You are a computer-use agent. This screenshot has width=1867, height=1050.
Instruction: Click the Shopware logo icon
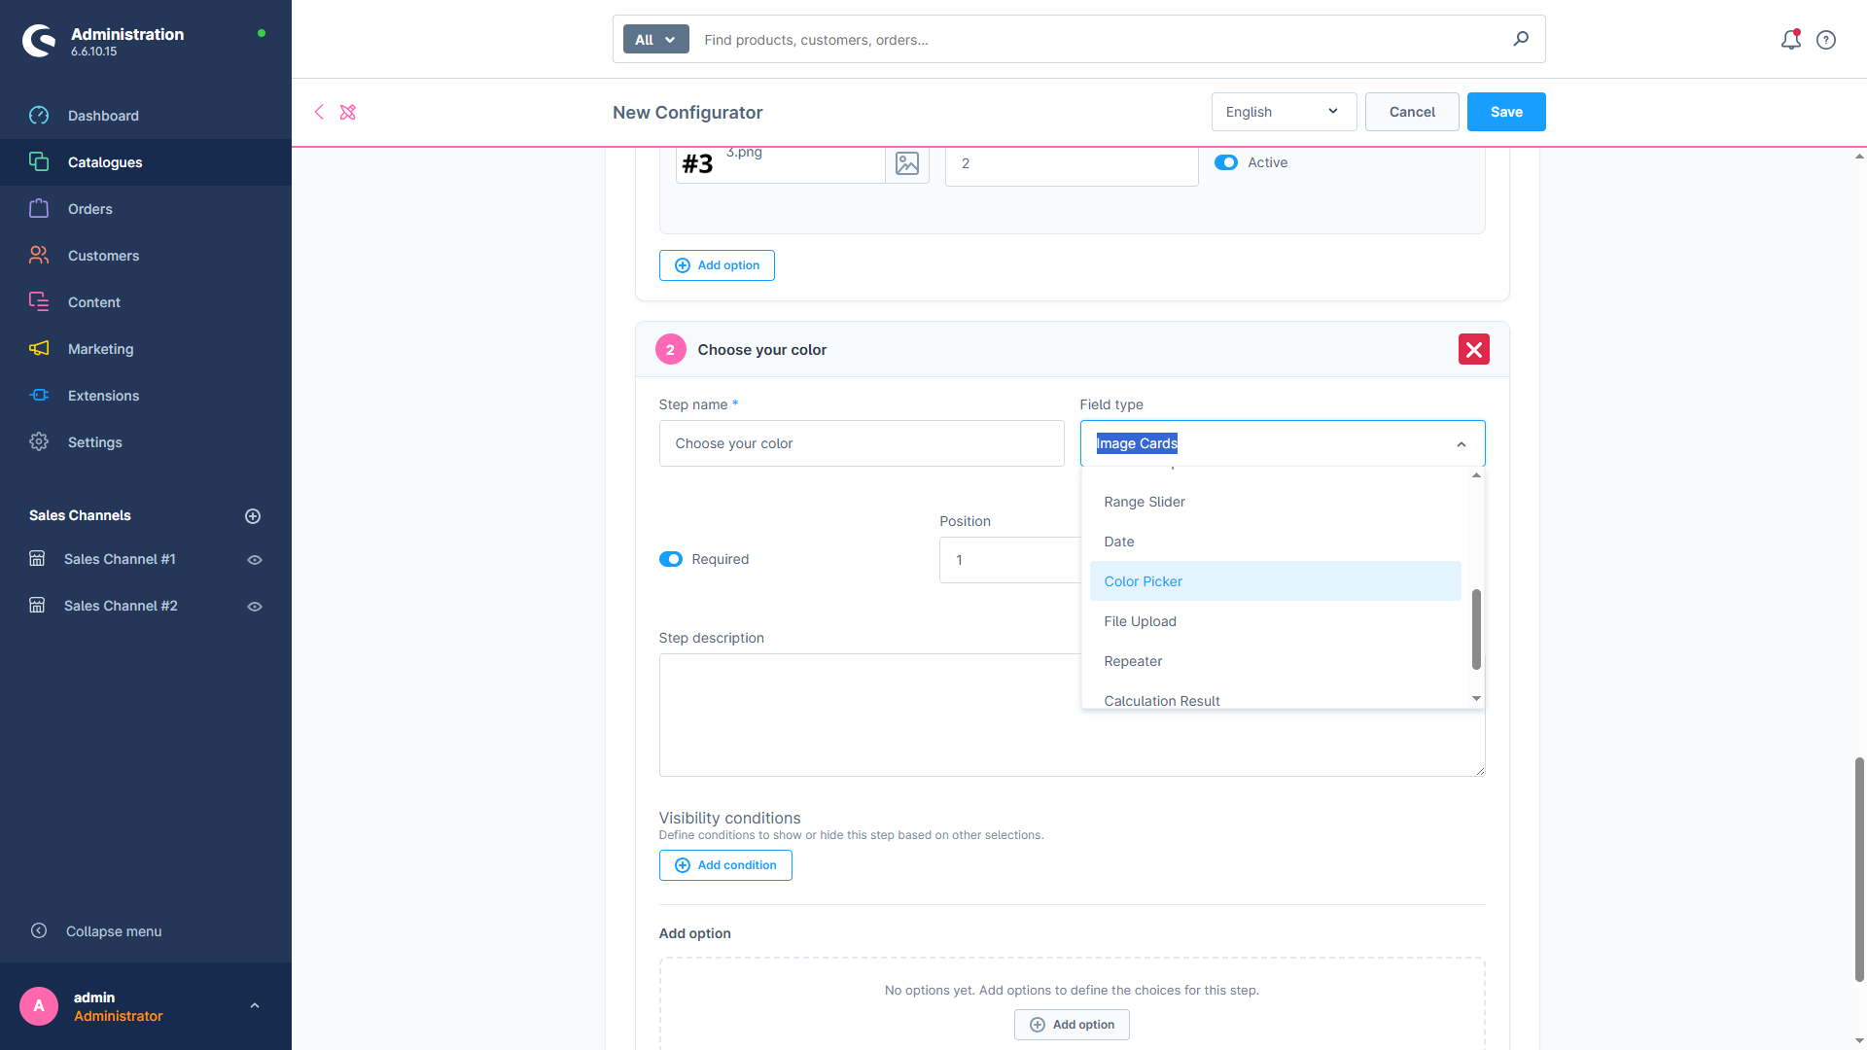point(39,41)
